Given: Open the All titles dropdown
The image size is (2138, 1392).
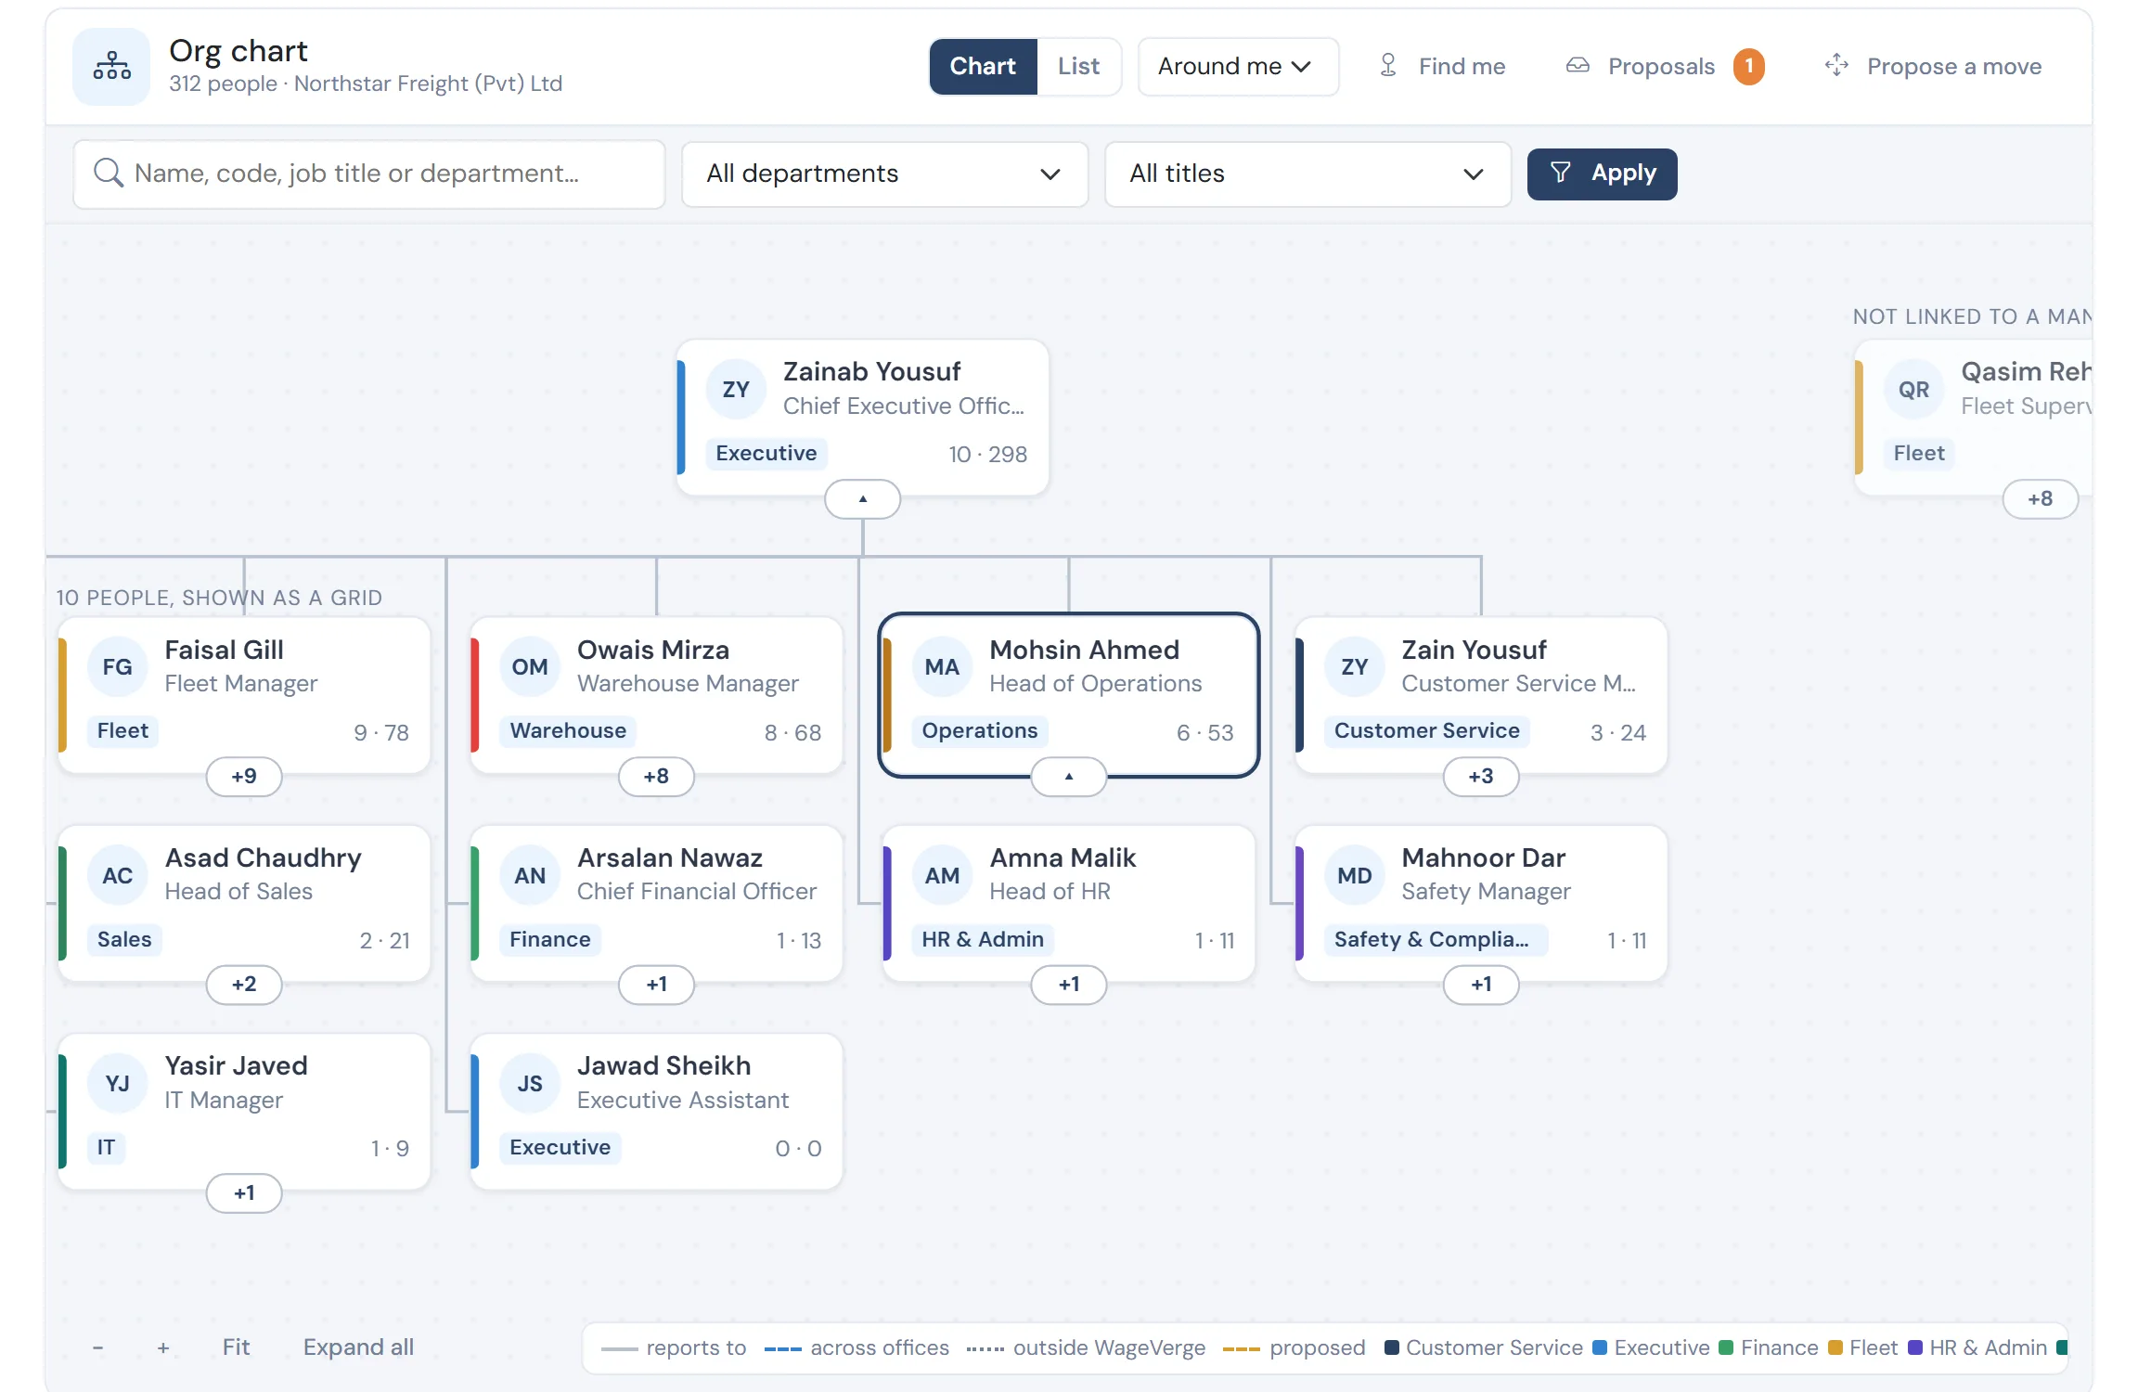Looking at the screenshot, I should point(1307,174).
